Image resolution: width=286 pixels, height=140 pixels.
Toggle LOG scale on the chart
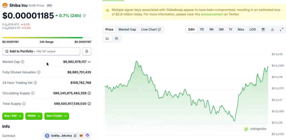coord(252,30)
